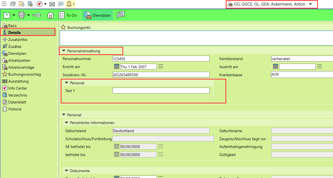333x178 pixels.
Task: Click the To-Do button
Action: (x=68, y=15)
